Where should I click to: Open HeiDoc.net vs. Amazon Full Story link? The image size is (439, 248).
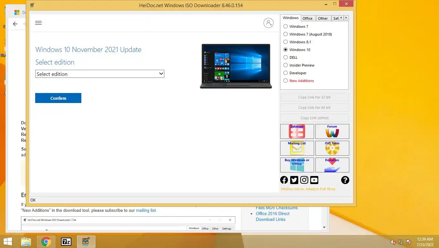(x=308, y=189)
